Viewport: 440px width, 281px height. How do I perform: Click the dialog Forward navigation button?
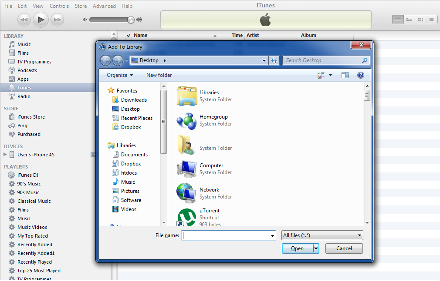coord(118,60)
